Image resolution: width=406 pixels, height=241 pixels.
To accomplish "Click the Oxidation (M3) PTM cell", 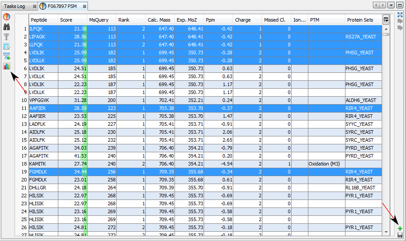I will click(326, 164).
